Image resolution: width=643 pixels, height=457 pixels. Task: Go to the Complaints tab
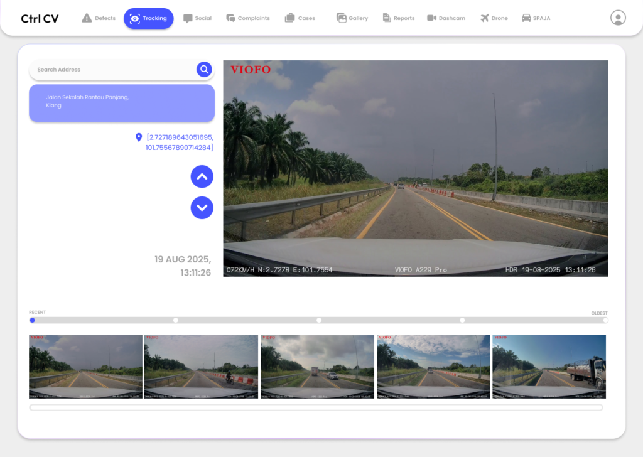pyautogui.click(x=247, y=18)
